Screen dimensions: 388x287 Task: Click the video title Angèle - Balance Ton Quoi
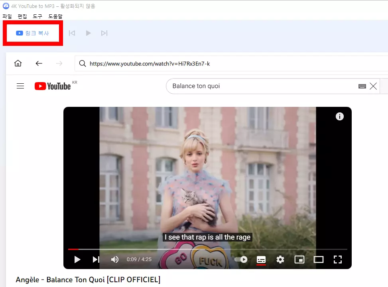coord(88,279)
